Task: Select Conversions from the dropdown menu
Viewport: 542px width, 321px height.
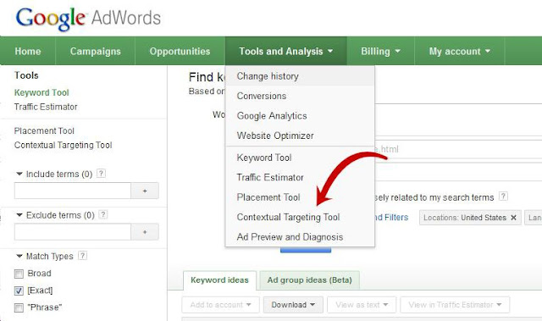Action: click(x=300, y=96)
